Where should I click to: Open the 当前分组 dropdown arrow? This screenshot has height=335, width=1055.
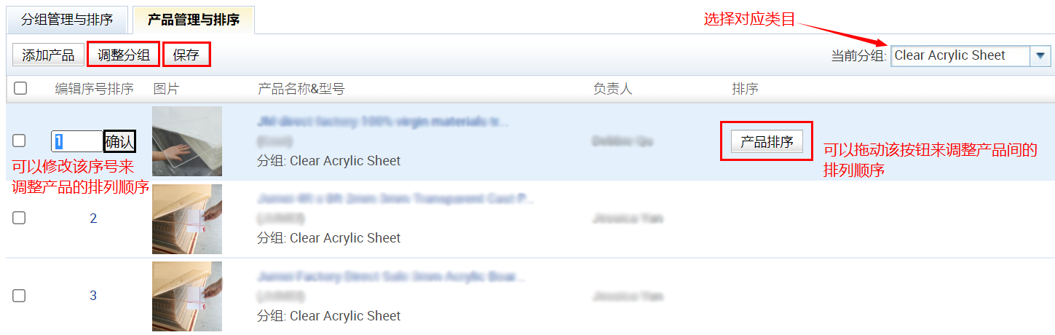point(1040,55)
